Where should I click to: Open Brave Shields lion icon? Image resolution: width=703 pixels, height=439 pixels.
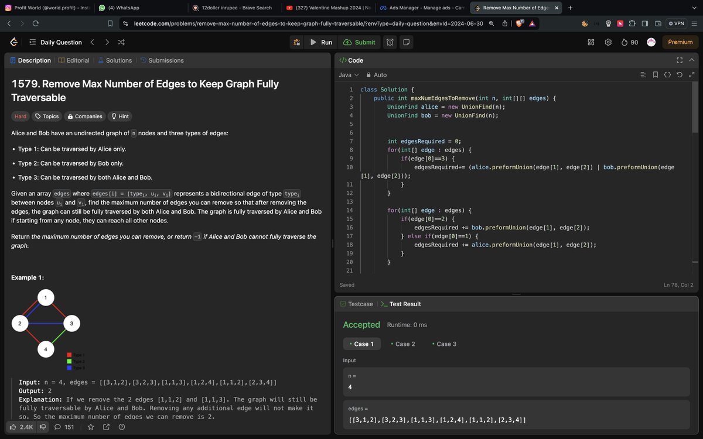(x=518, y=23)
